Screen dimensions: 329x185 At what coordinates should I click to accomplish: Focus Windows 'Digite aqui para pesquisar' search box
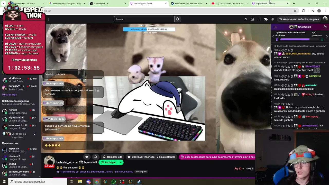point(38,182)
